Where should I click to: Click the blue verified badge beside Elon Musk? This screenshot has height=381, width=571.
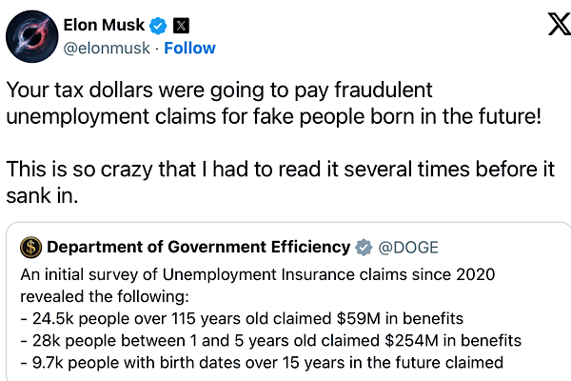[x=160, y=25]
